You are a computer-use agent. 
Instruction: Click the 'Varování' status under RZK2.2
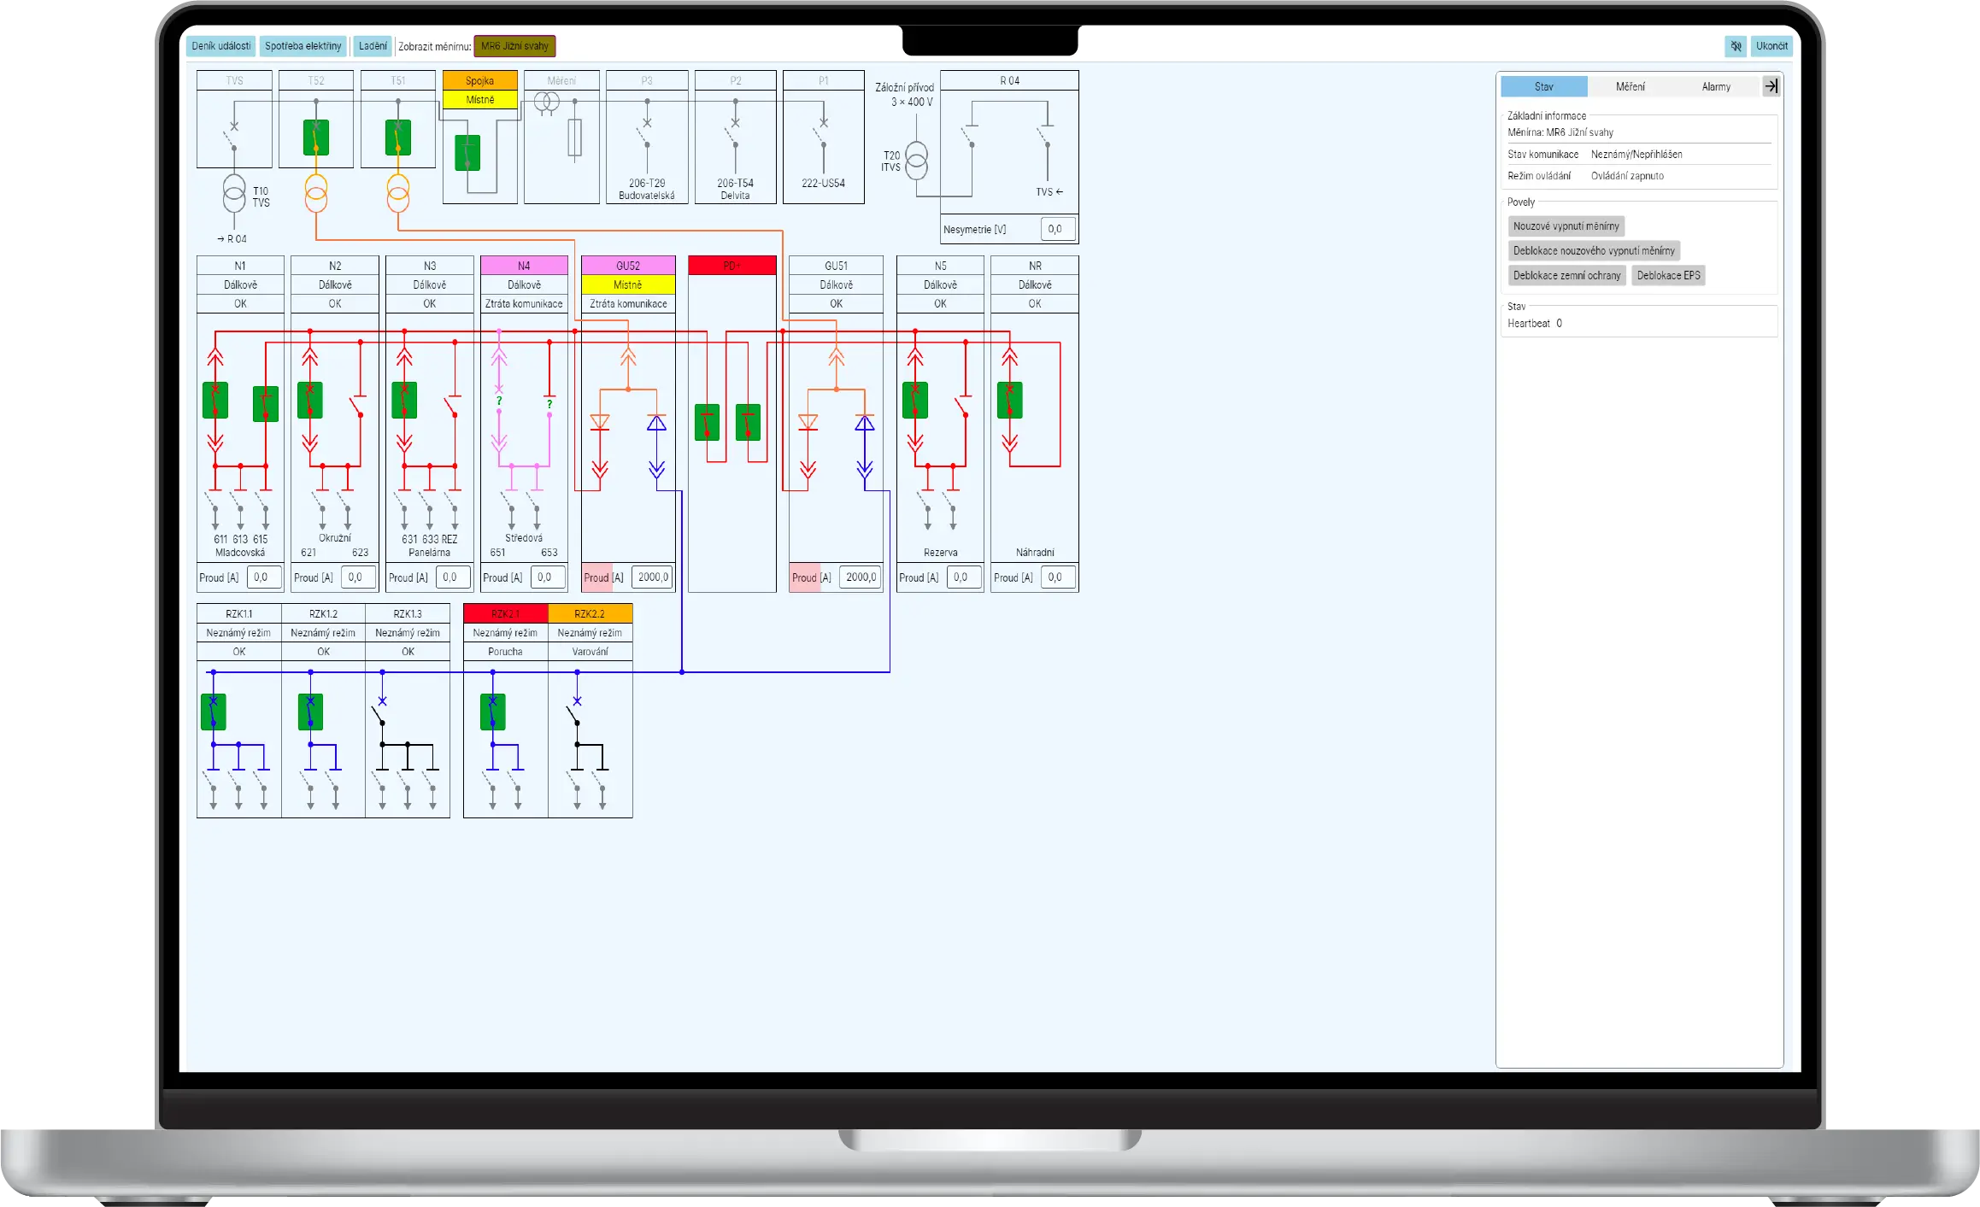[x=590, y=651]
